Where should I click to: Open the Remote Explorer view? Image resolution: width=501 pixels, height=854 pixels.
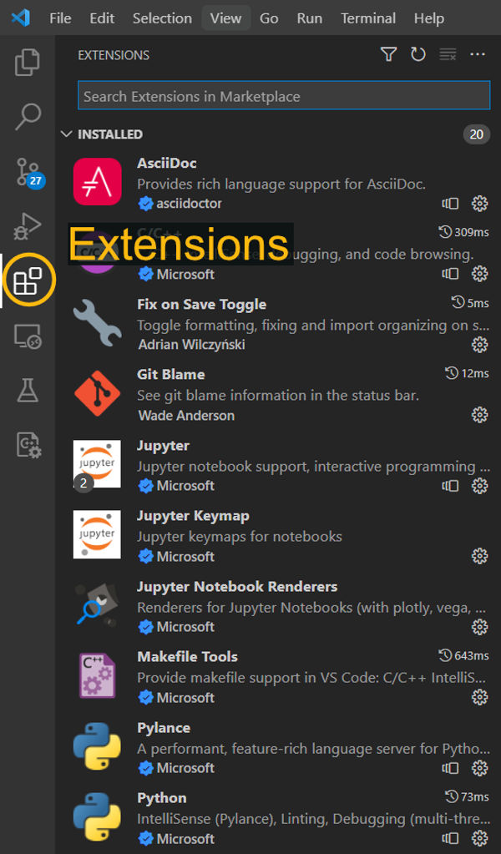coord(28,336)
